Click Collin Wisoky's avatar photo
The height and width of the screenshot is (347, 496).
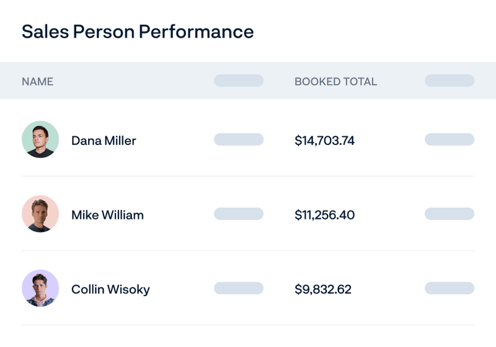40,288
